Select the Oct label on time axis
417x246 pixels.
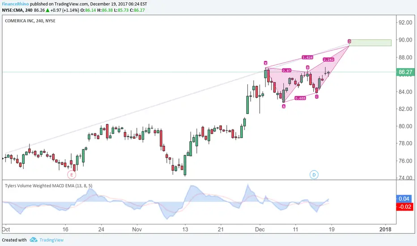click(6, 229)
